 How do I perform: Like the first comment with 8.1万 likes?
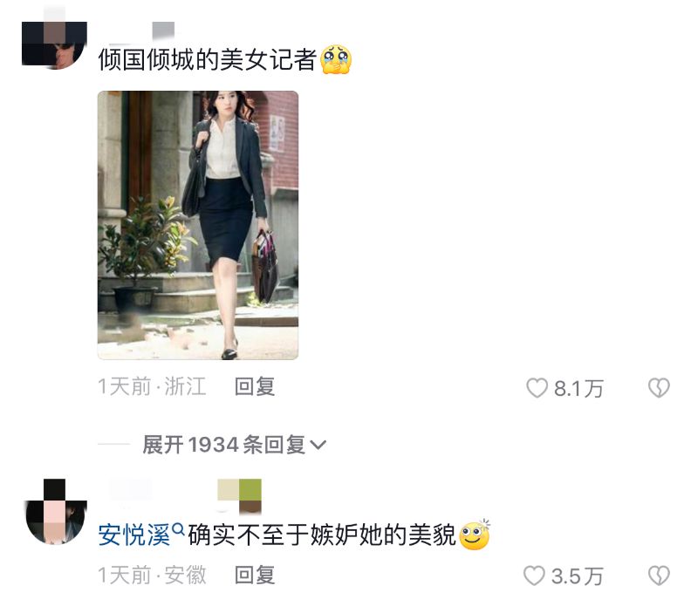[x=537, y=388]
